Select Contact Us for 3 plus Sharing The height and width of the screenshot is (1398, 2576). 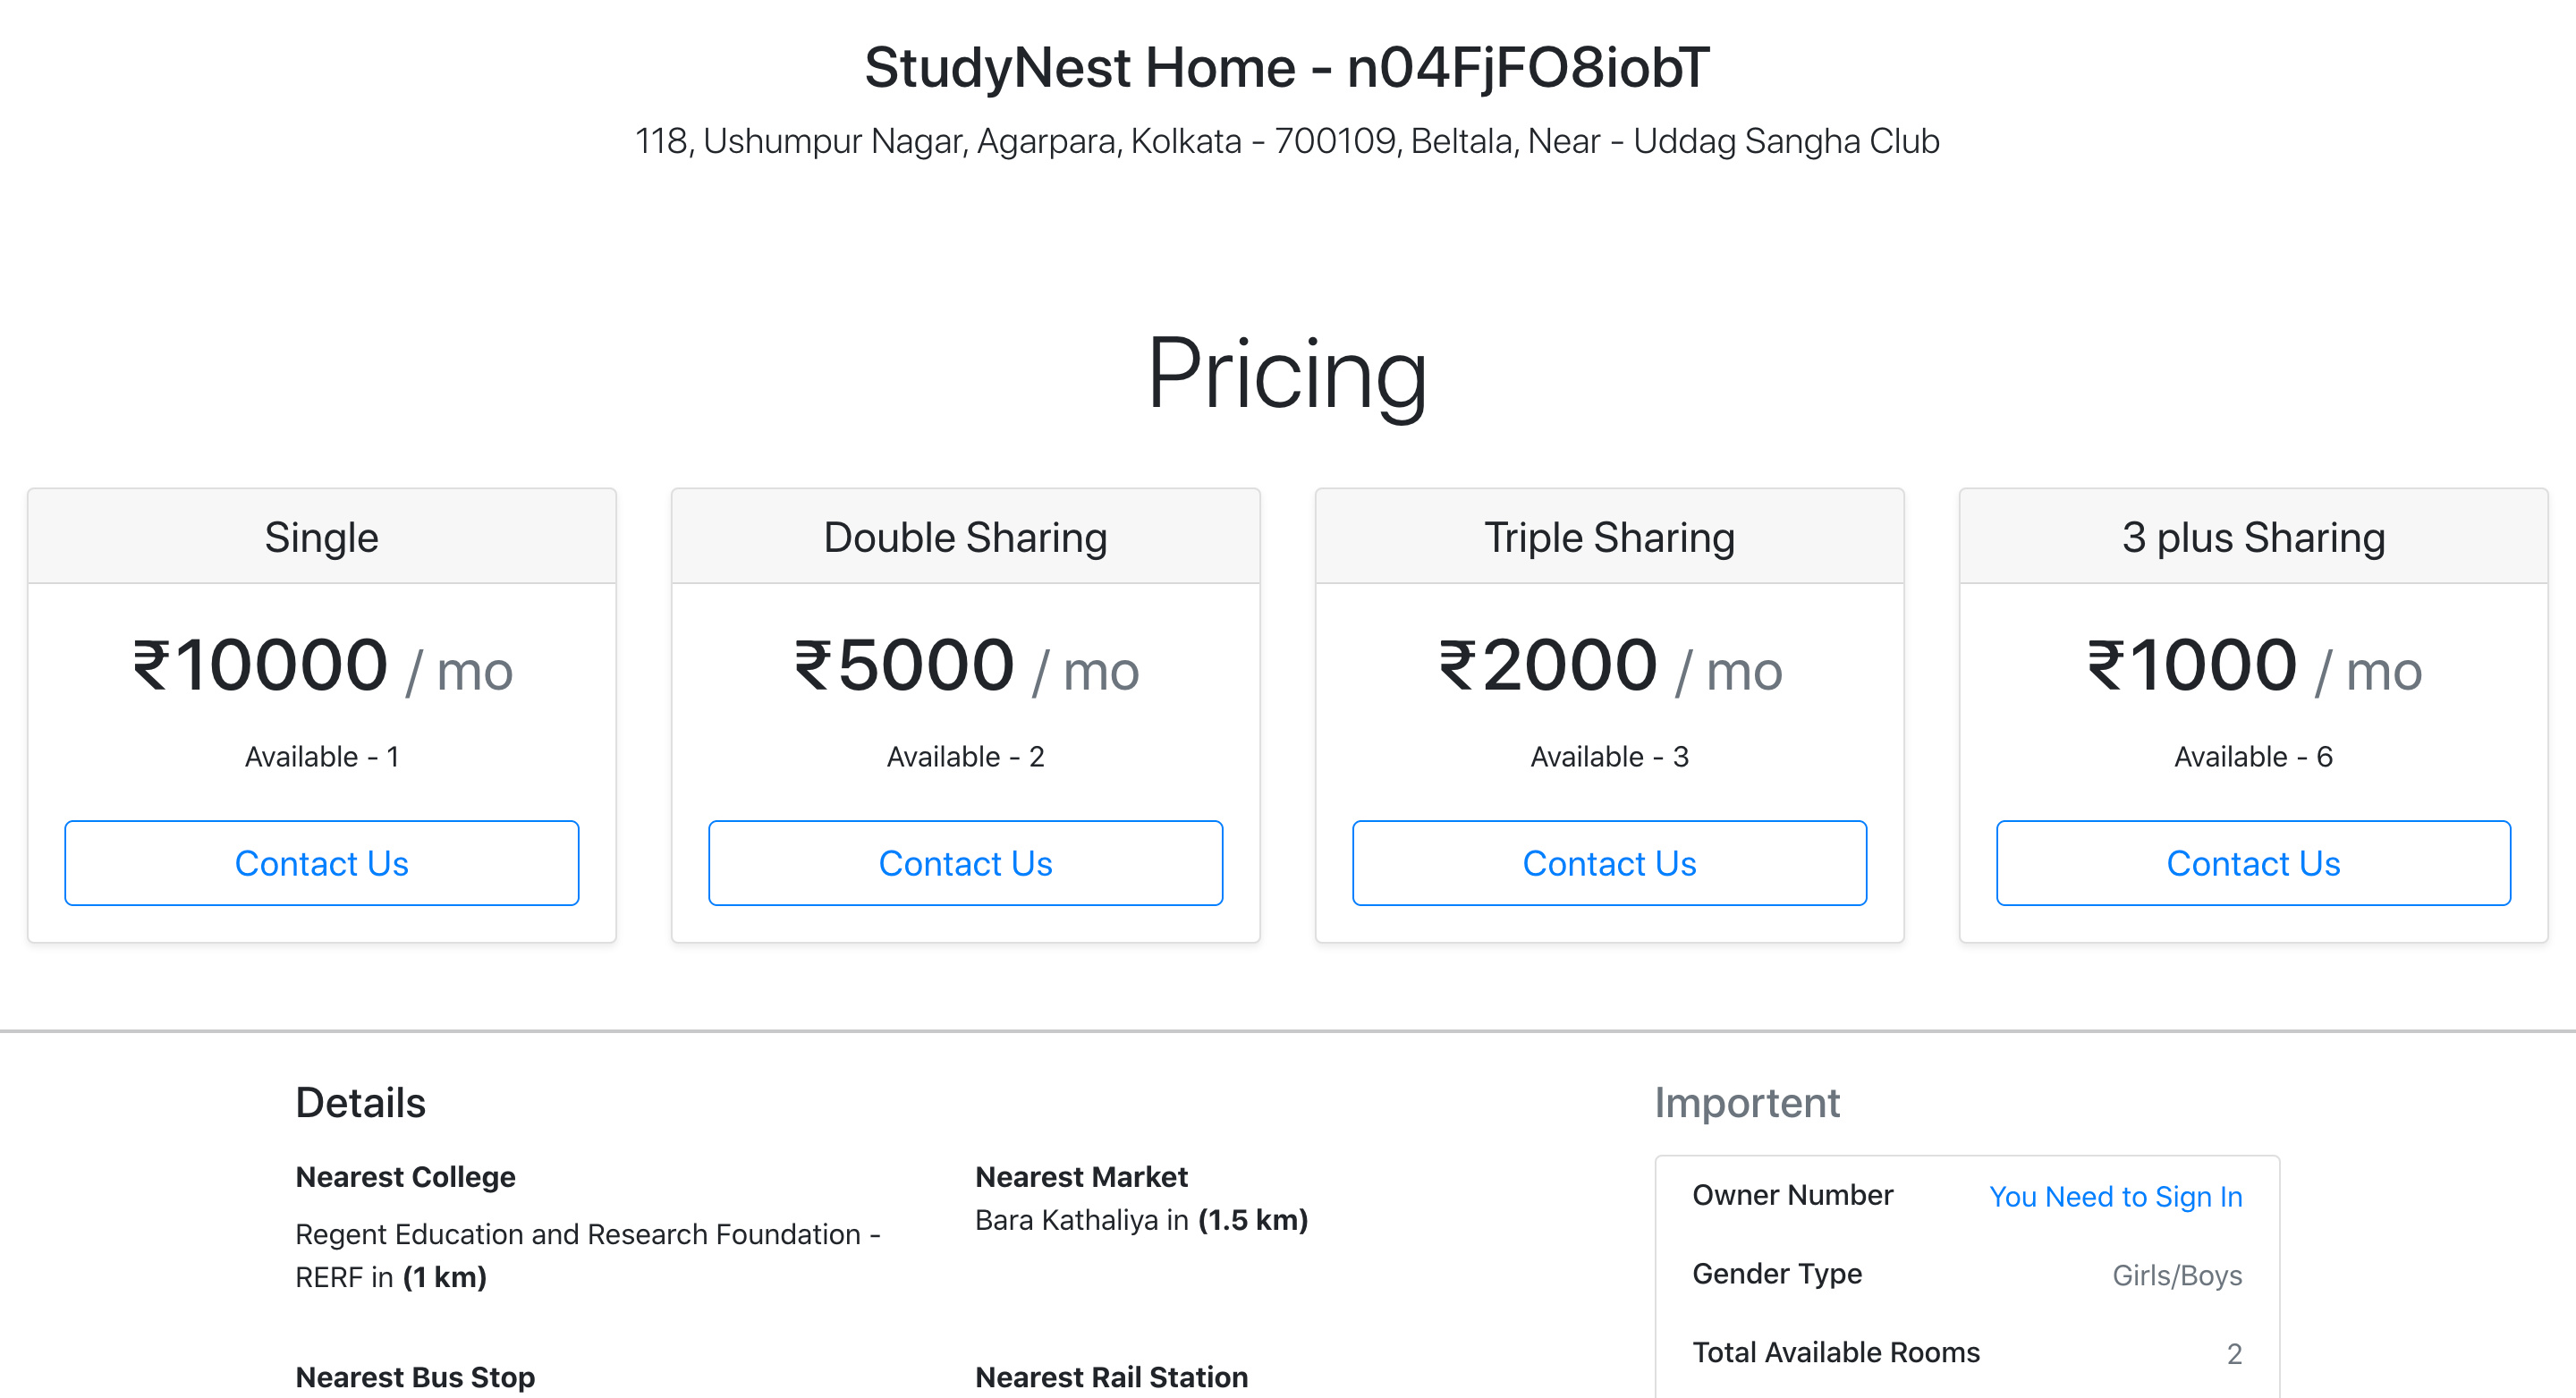[x=2253, y=863]
